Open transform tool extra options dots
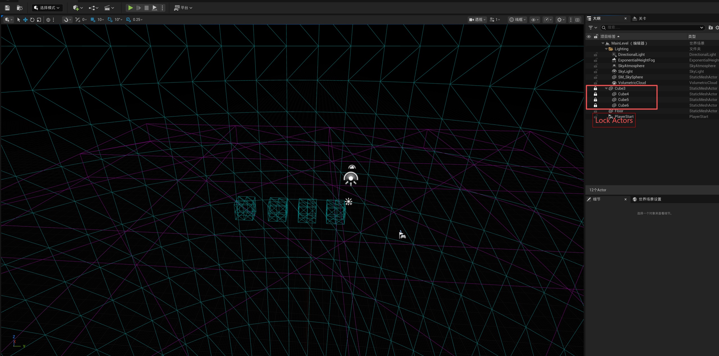 coord(53,20)
